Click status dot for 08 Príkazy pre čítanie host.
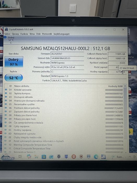The width and height of the screenshot is (137, 183). [5, 115]
